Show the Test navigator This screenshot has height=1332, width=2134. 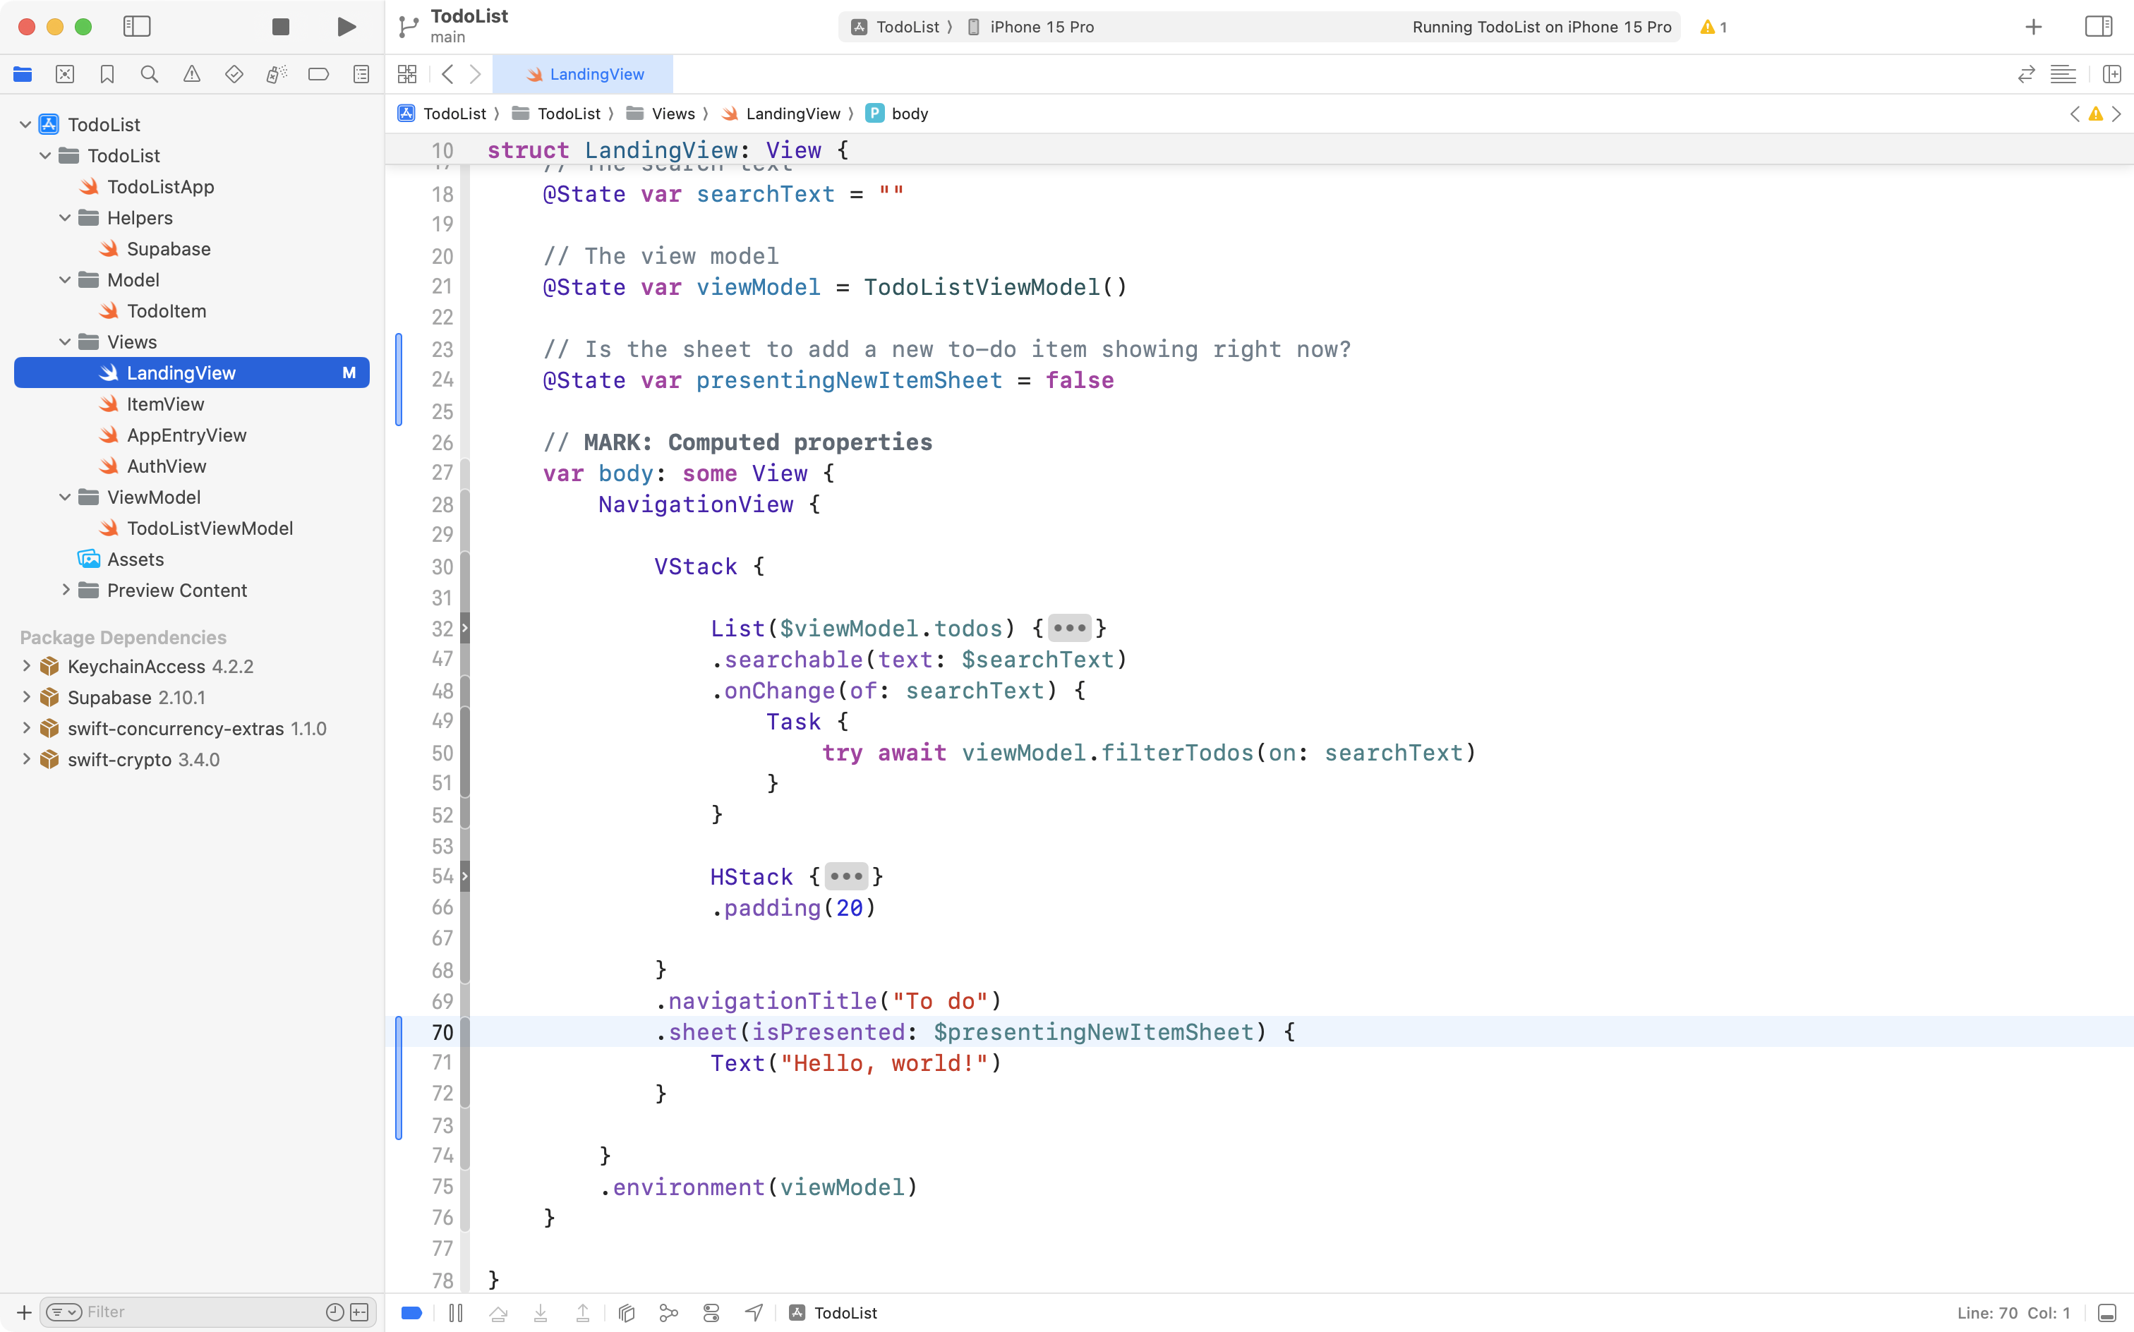(x=234, y=74)
